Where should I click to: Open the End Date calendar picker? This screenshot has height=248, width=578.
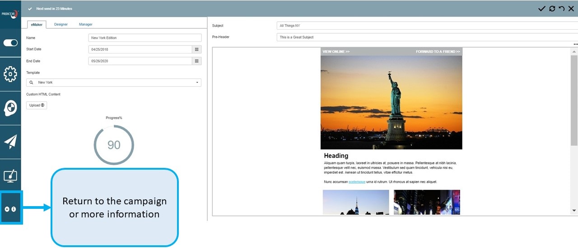197,61
